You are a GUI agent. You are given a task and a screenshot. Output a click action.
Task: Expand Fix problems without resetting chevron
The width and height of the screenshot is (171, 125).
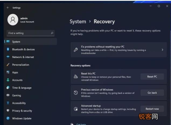(162, 50)
